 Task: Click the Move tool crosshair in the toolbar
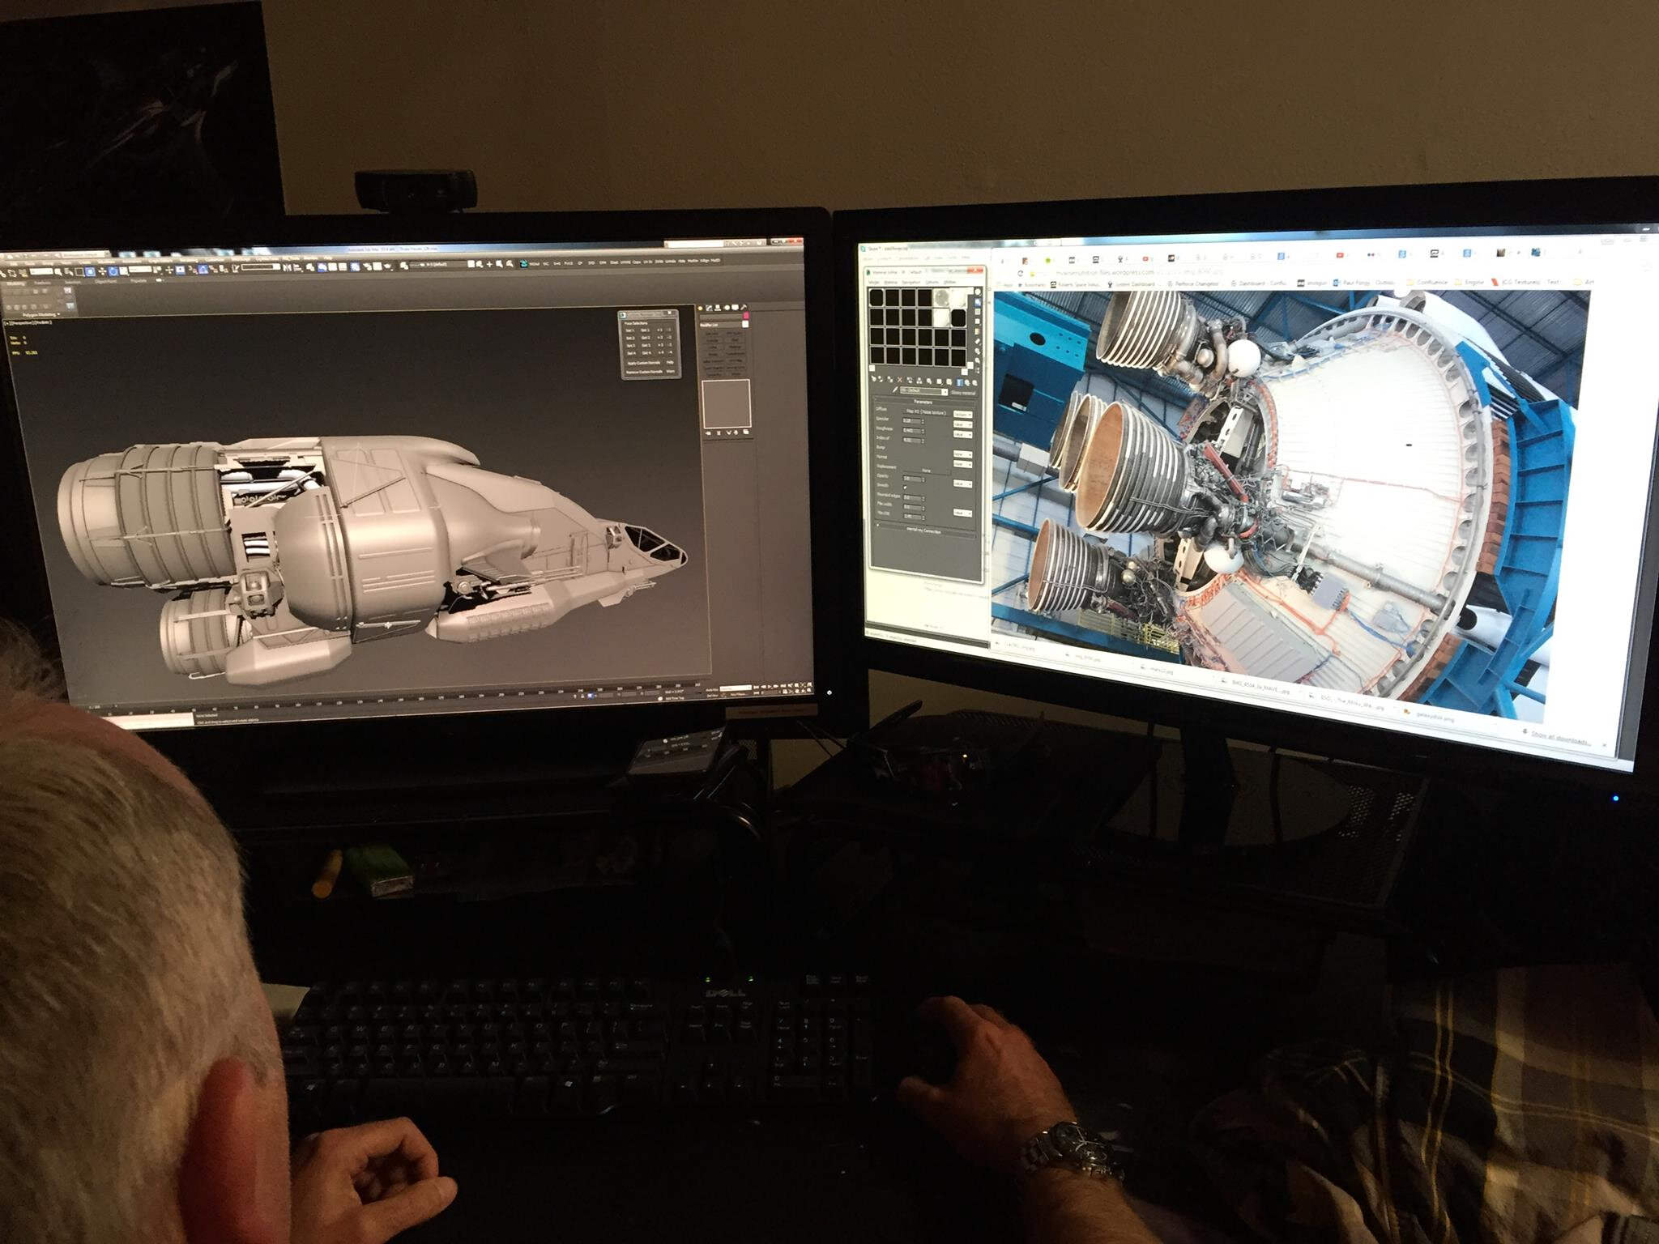tap(102, 271)
